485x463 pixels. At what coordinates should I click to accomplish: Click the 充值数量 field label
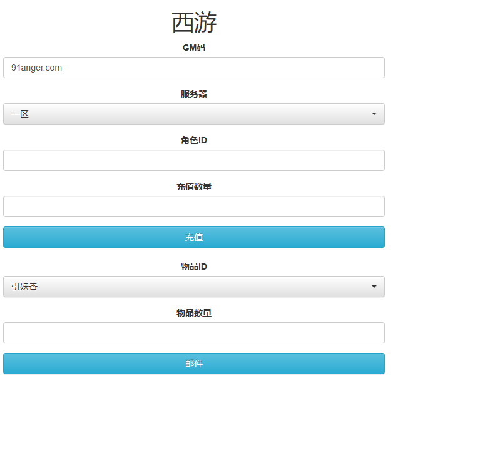tap(194, 186)
